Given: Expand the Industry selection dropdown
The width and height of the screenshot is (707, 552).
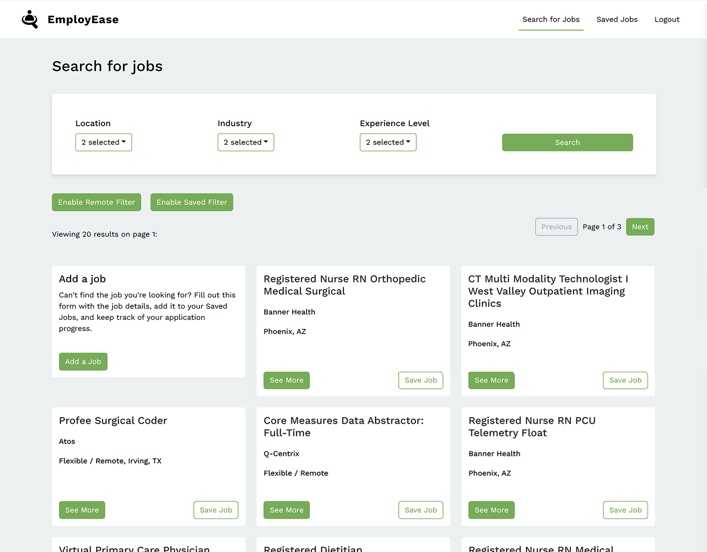Looking at the screenshot, I should (246, 142).
